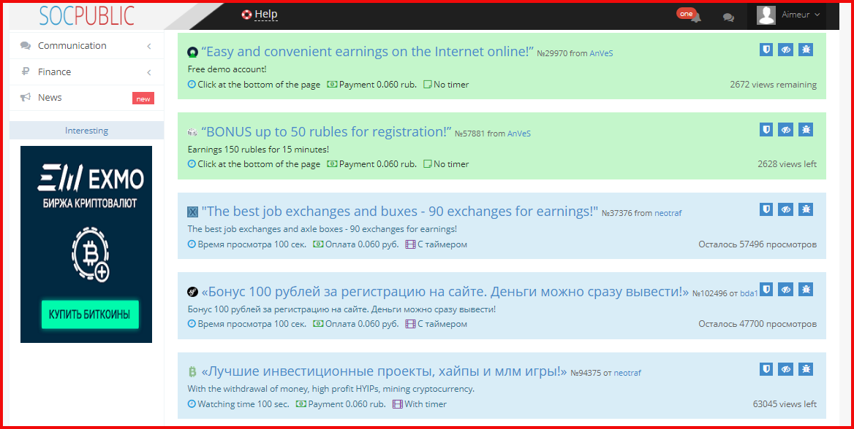This screenshot has height=429, width=854.
Task: Open the News sidebar item
Action: (x=86, y=98)
